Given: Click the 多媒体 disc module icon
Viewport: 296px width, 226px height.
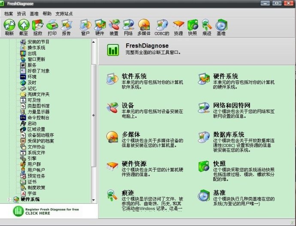Looking at the screenshot, I should click(112, 137).
